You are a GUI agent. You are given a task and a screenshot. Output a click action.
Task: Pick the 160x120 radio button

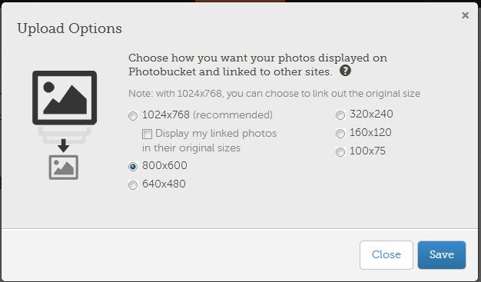click(340, 134)
